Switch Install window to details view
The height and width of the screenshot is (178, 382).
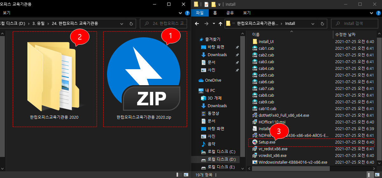(370, 174)
